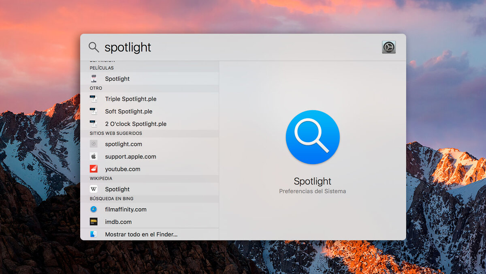Open youtube.com suggested website

pos(149,169)
